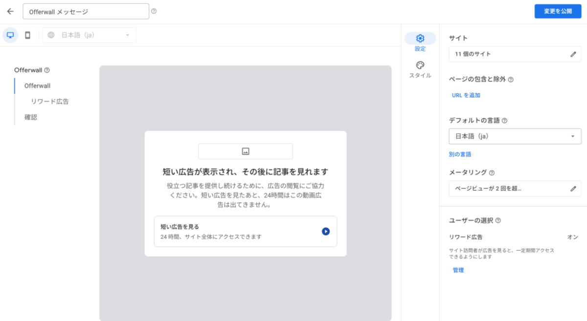The image size is (587, 321).
Task: Open デフォルトの言語 dropdown
Action: click(515, 136)
